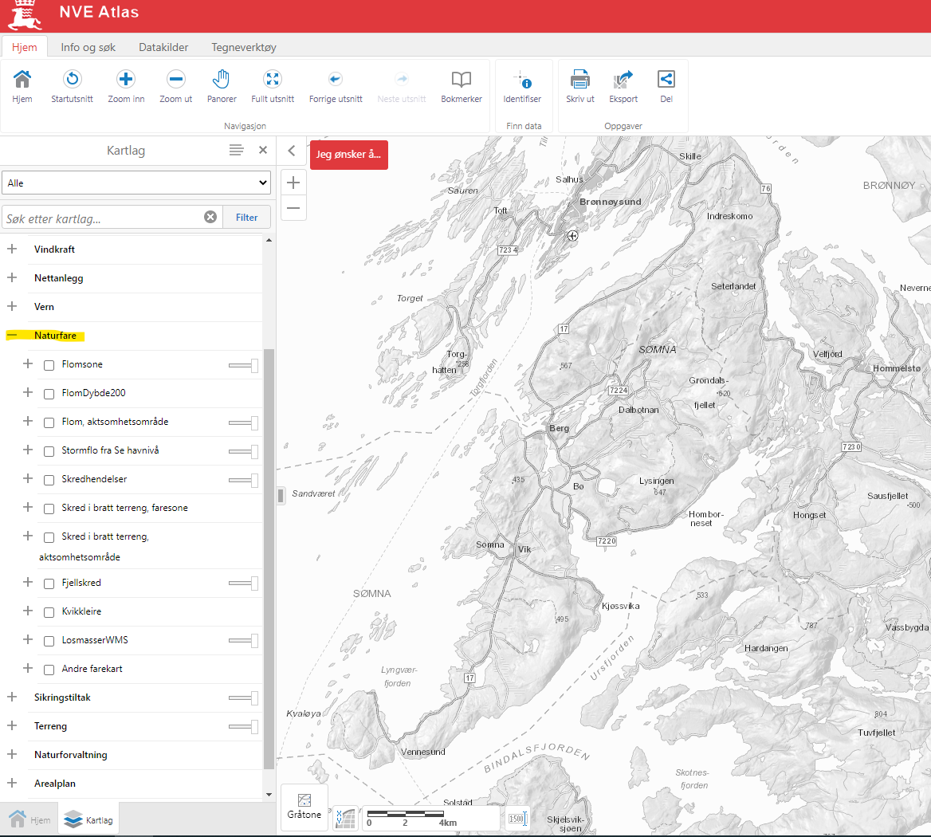Open the Alle layer filter dropdown
Viewport: 931px width, 837px height.
click(136, 183)
